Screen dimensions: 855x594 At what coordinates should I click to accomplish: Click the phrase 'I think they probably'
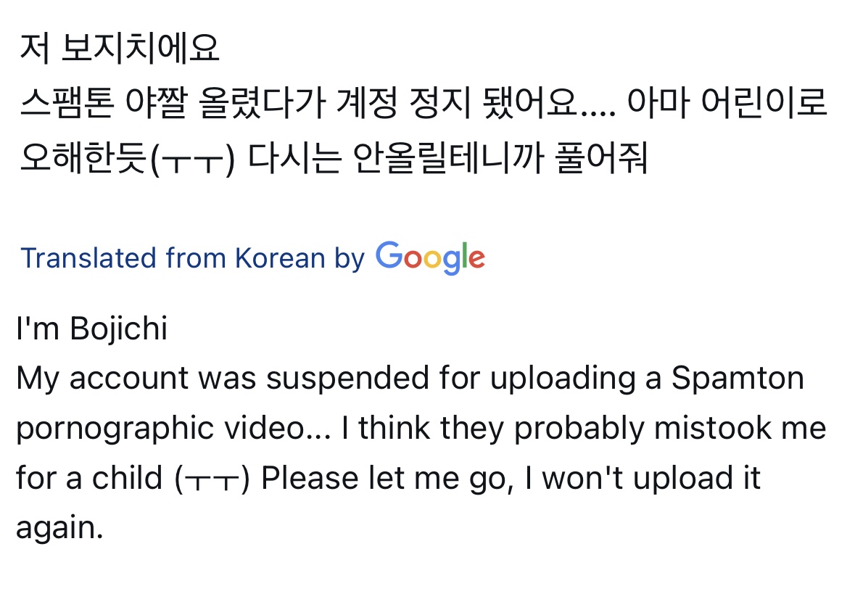point(492,428)
